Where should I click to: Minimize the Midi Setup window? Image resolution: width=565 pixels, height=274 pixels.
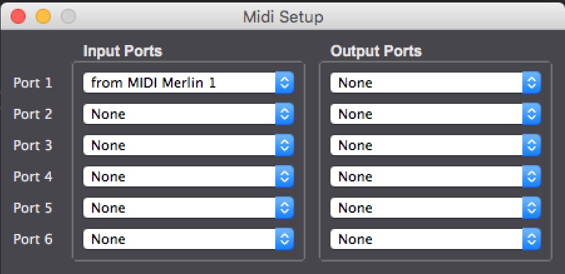tap(43, 16)
